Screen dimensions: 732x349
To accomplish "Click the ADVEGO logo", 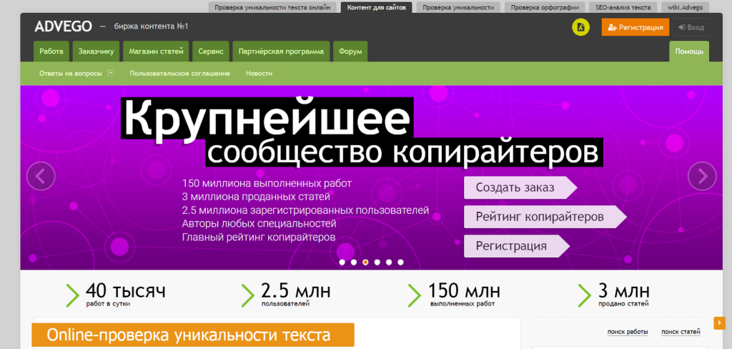I will pos(63,26).
